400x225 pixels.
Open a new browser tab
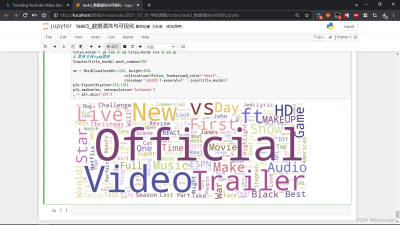tap(149, 5)
